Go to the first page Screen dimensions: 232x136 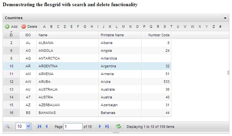pyautogui.click(x=40, y=127)
